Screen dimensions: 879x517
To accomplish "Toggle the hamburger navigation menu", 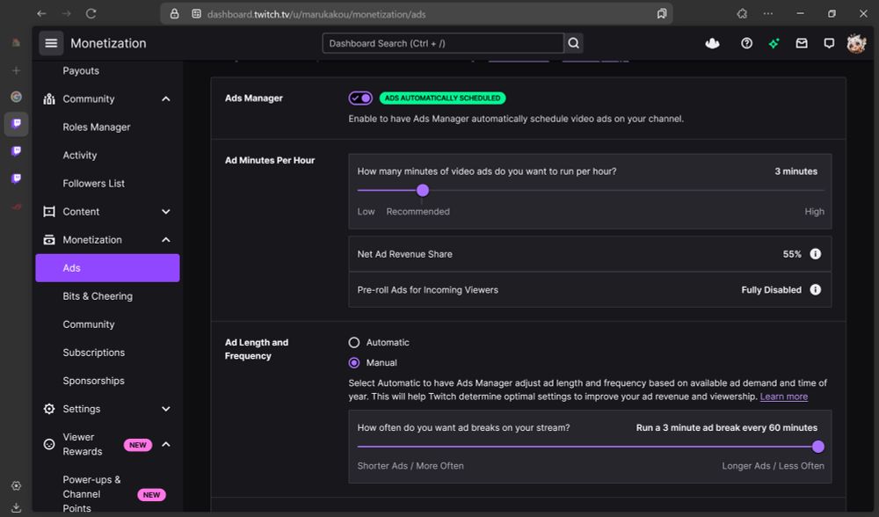I will pyautogui.click(x=51, y=43).
